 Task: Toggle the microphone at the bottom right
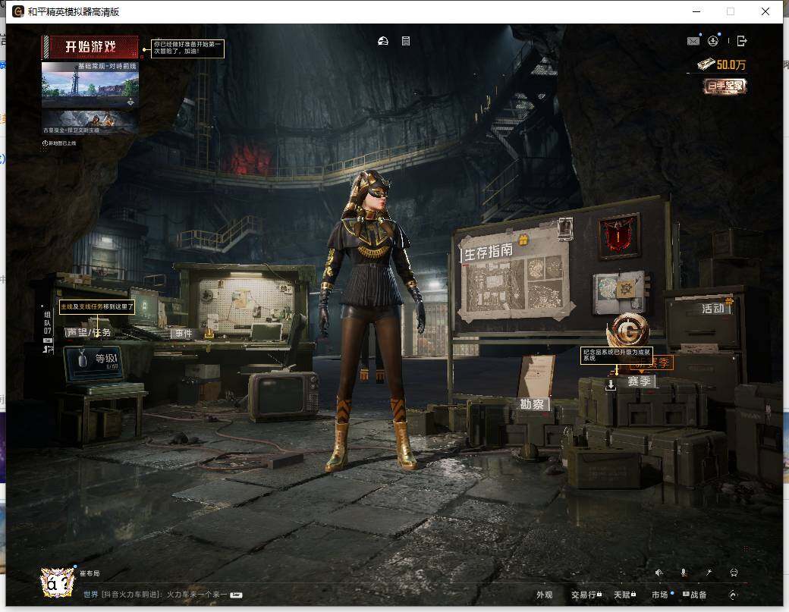[x=684, y=573]
